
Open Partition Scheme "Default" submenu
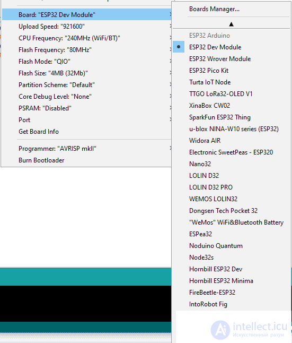tap(87, 85)
